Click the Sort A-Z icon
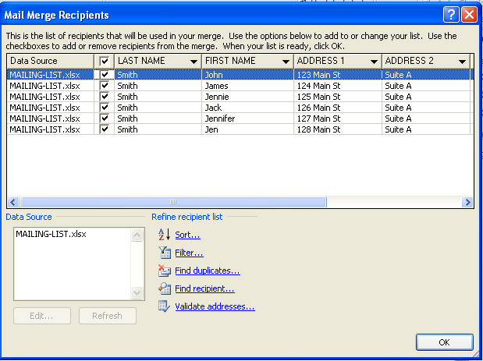Image resolution: width=483 pixels, height=361 pixels. pyautogui.click(x=164, y=235)
